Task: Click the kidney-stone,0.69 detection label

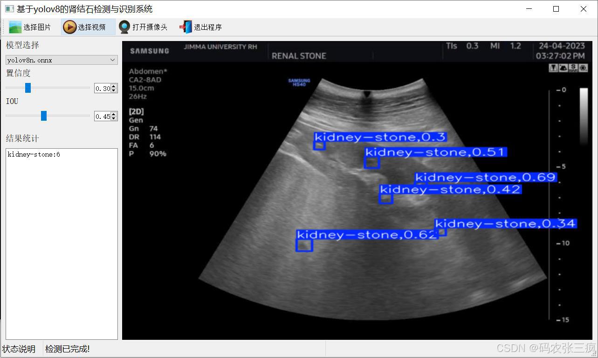Action: pos(485,178)
